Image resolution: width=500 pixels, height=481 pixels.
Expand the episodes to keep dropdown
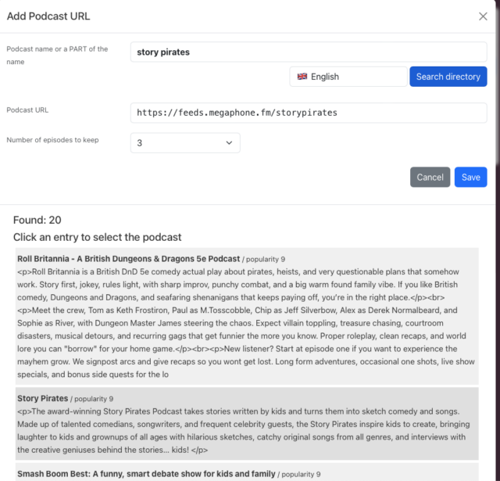pyautogui.click(x=185, y=143)
